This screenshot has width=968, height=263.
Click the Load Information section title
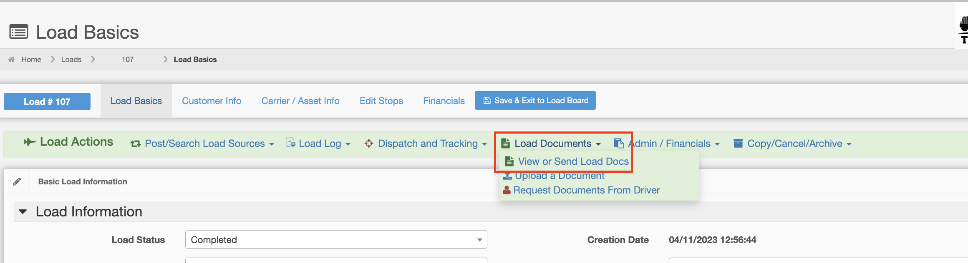click(x=89, y=212)
